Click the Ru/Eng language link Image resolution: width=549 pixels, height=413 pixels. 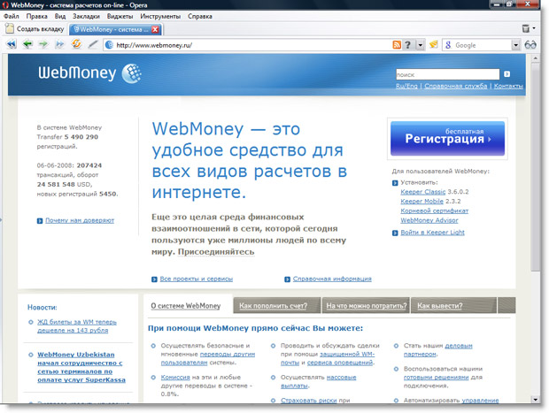click(x=406, y=86)
